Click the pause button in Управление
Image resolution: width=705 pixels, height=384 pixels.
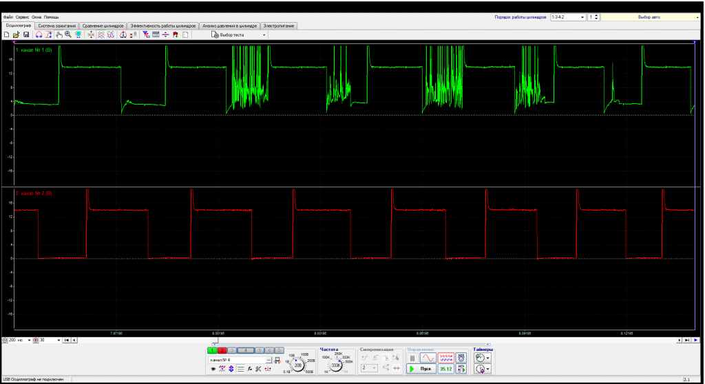coord(412,358)
